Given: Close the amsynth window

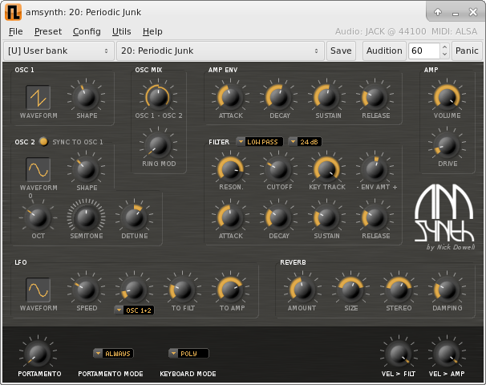Looking at the screenshot, I should 473,12.
